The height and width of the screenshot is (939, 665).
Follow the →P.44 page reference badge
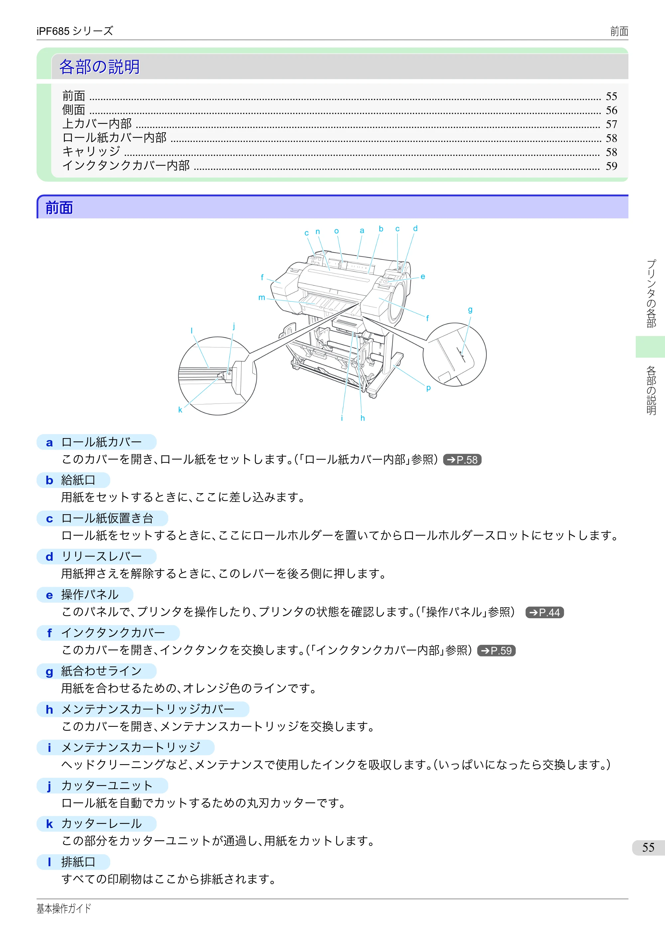point(545,612)
